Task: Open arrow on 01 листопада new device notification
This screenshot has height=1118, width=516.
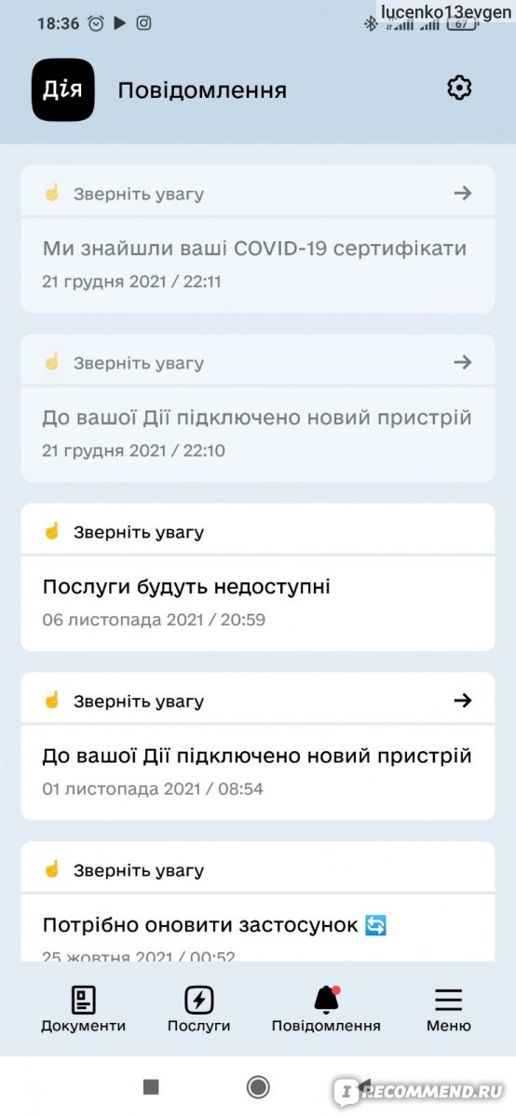Action: (x=463, y=701)
